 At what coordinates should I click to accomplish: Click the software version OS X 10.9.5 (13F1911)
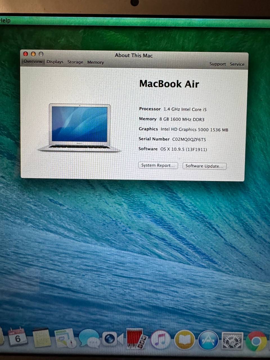tap(183, 149)
